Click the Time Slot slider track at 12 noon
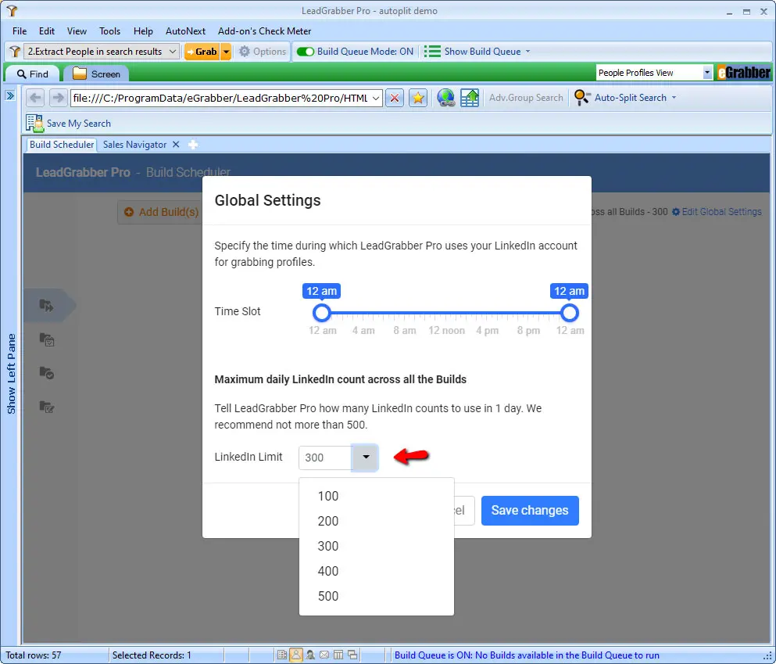Viewport: 776px width, 664px height. coord(446,313)
